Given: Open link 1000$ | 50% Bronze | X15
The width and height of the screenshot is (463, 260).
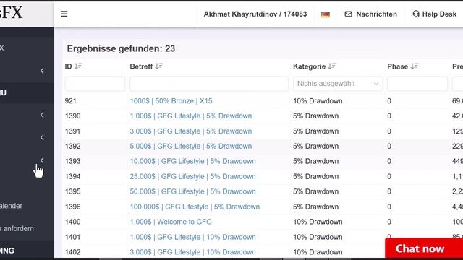Looking at the screenshot, I should (171, 101).
